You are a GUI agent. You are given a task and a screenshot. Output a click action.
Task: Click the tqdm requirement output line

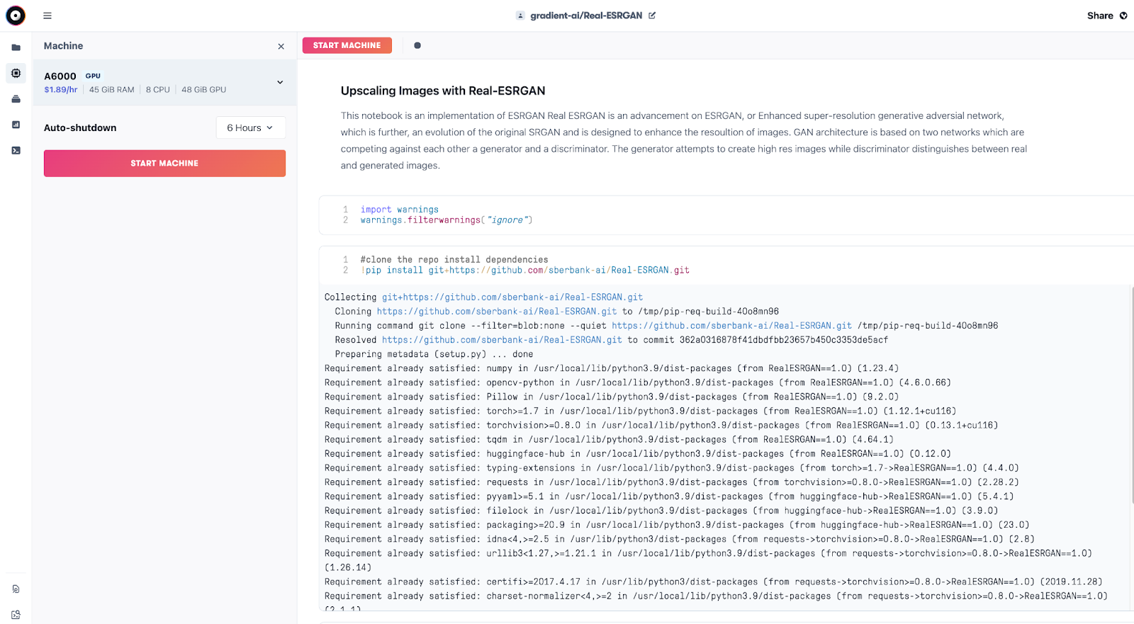click(x=609, y=440)
